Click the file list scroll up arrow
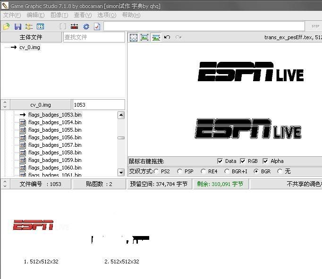322x279 pixels. pyautogui.click(x=121, y=115)
